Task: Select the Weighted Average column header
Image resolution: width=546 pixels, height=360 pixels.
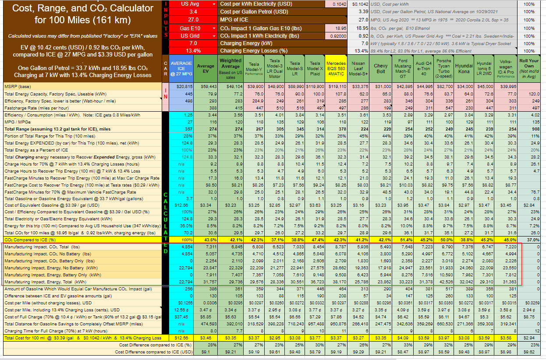Action: tap(230, 69)
